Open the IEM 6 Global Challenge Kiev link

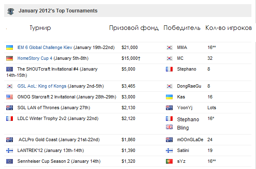pos(45,48)
